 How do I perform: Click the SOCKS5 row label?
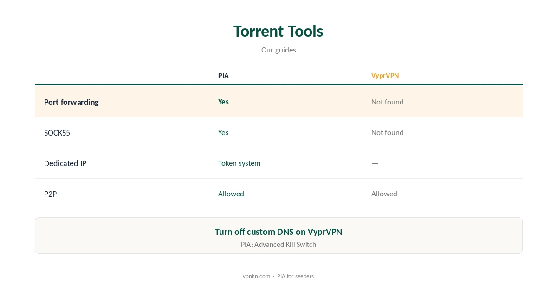coord(57,133)
